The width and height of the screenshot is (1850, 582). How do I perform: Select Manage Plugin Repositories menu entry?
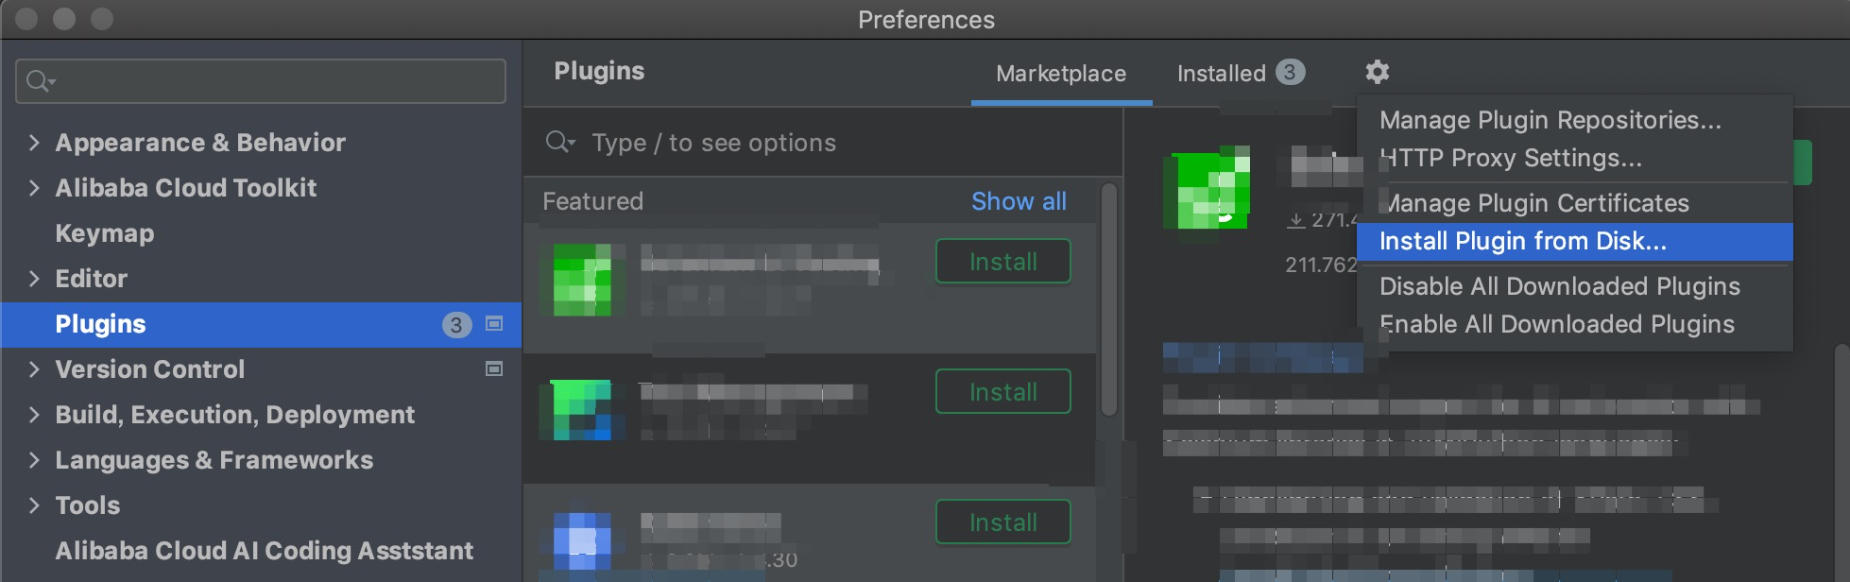coord(1550,120)
